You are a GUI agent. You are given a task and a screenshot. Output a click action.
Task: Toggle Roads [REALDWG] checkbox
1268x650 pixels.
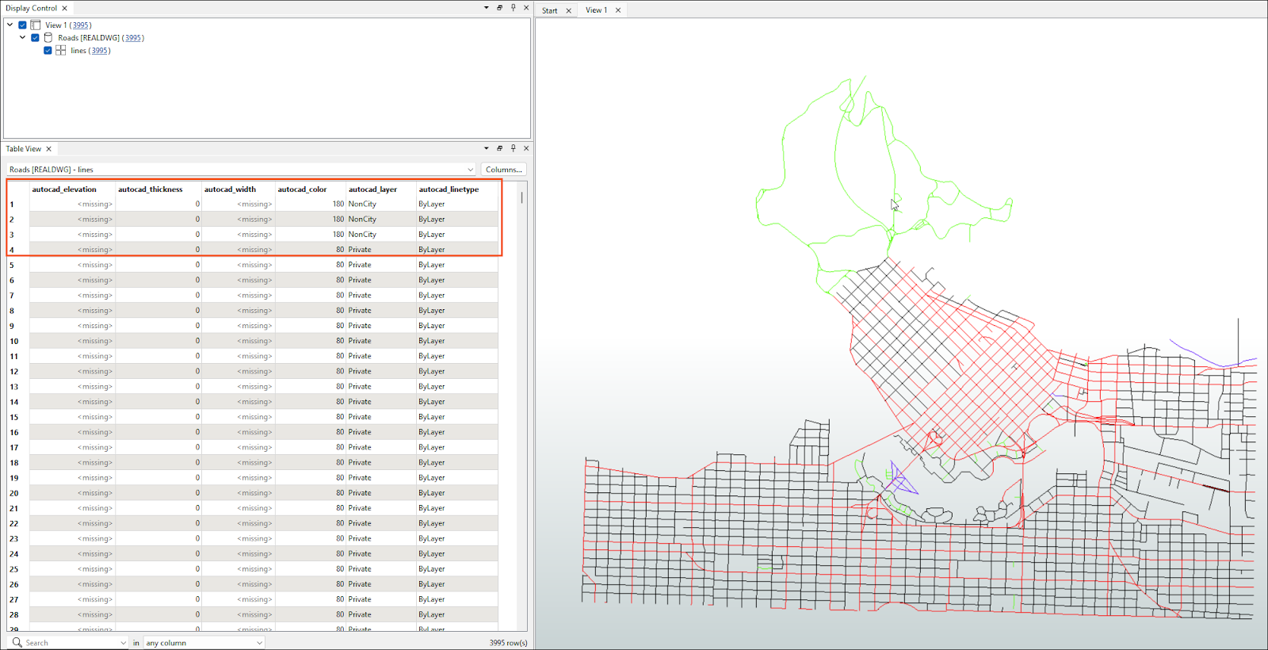pos(36,38)
